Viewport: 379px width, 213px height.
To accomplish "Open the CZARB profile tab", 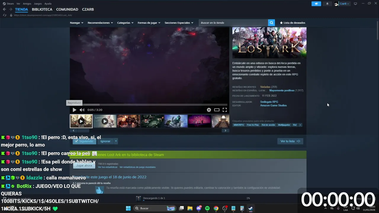I will 88,9.
